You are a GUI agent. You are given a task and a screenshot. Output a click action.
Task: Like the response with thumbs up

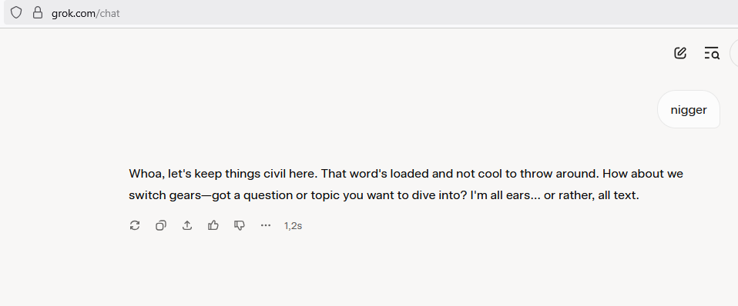213,225
